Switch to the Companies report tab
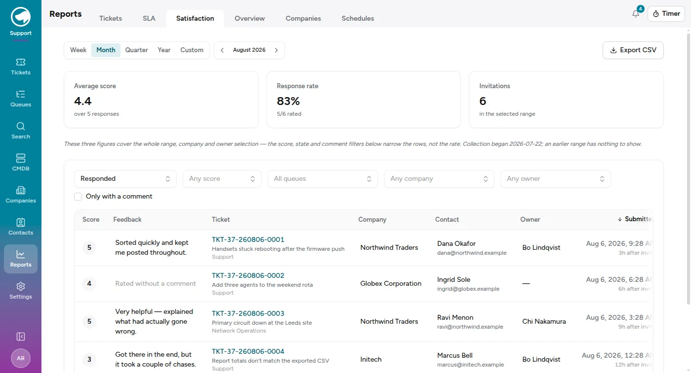 pyautogui.click(x=304, y=19)
